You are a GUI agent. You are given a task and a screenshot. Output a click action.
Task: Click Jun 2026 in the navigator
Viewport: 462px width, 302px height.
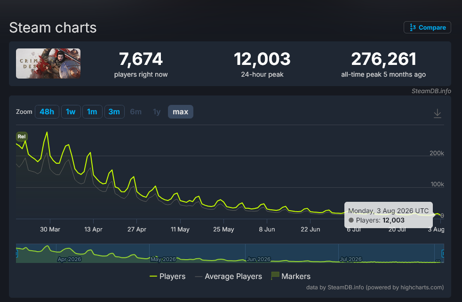point(258,259)
